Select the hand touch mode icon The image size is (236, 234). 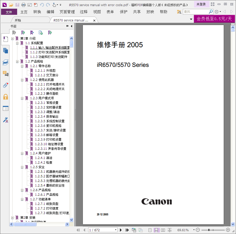[x=54, y=5]
